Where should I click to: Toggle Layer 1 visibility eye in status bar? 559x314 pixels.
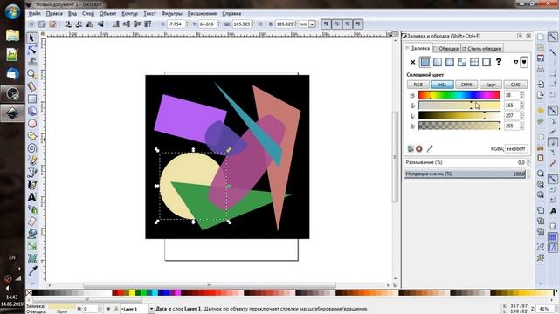(x=108, y=309)
